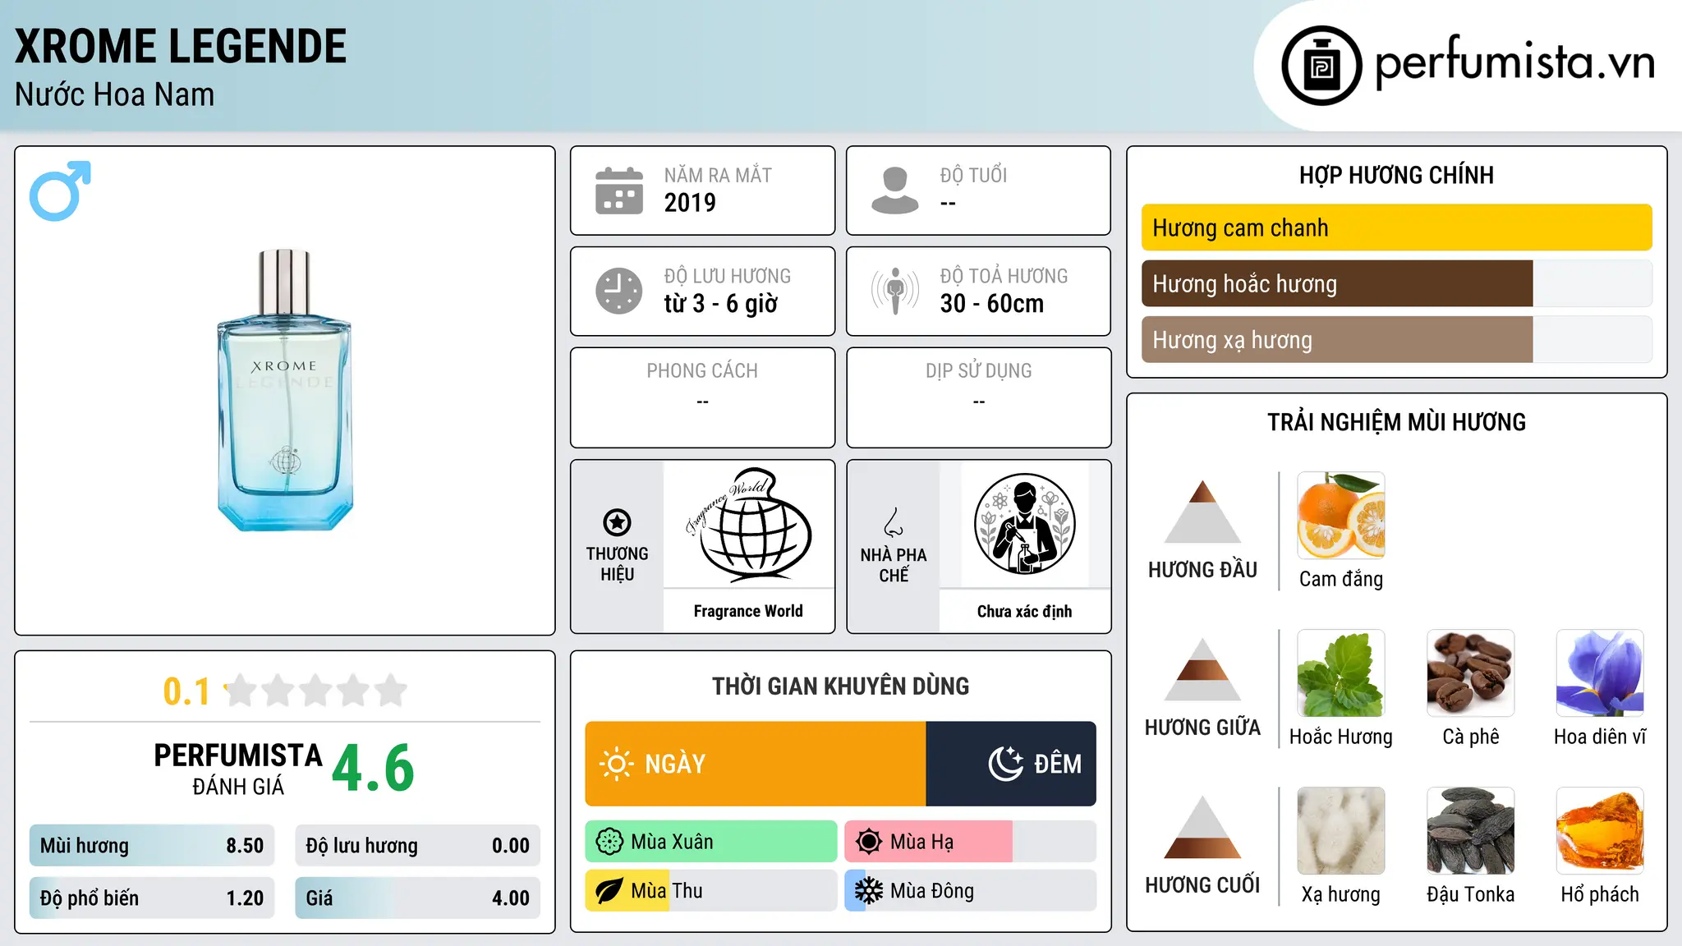Click the clock icon beside ĐỘ LƯU HƯƠNG
The width and height of the screenshot is (1682, 946).
pos(619,291)
